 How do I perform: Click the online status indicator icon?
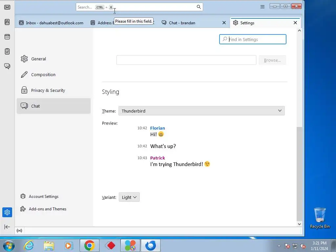point(19,231)
